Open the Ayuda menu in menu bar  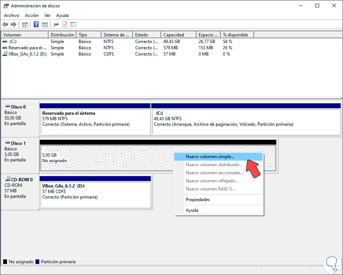coord(62,15)
